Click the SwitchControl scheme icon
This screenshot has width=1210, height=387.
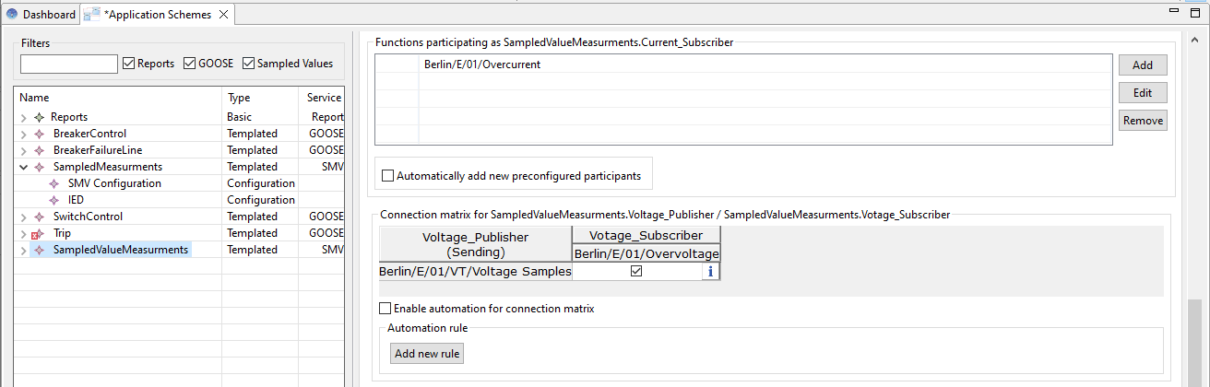(x=39, y=217)
